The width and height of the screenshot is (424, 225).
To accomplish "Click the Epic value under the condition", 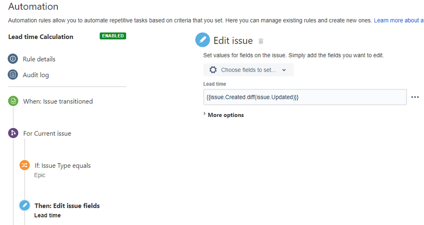I will (40, 175).
